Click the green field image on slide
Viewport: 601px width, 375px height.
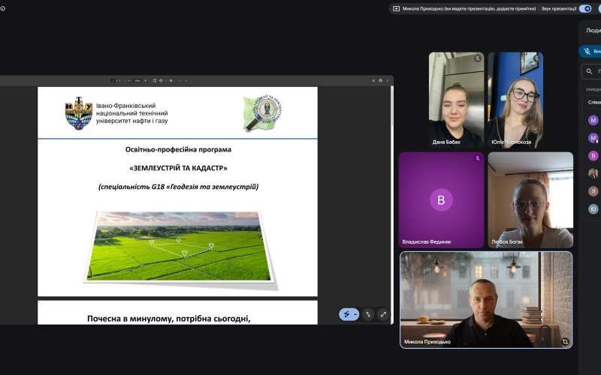[x=180, y=247]
